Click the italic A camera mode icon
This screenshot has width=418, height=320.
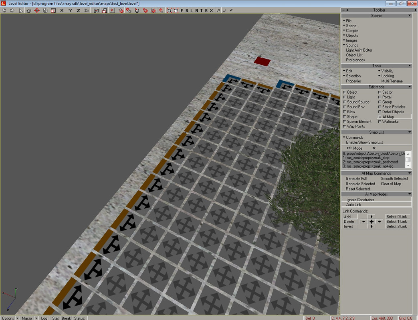click(224, 10)
